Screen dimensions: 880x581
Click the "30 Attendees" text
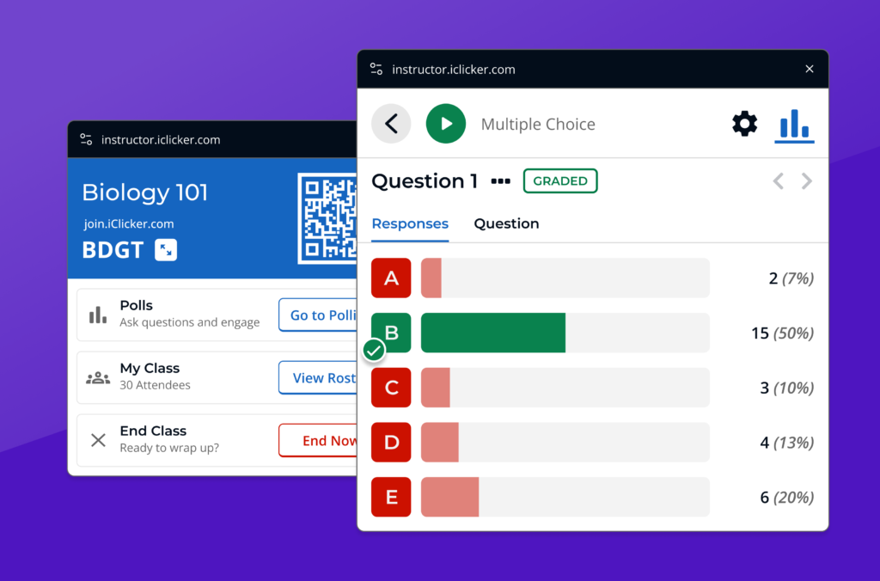point(155,385)
